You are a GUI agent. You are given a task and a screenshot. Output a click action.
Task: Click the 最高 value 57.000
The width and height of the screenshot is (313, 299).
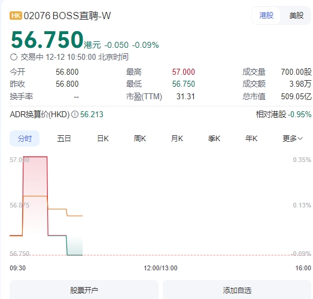click(x=184, y=72)
